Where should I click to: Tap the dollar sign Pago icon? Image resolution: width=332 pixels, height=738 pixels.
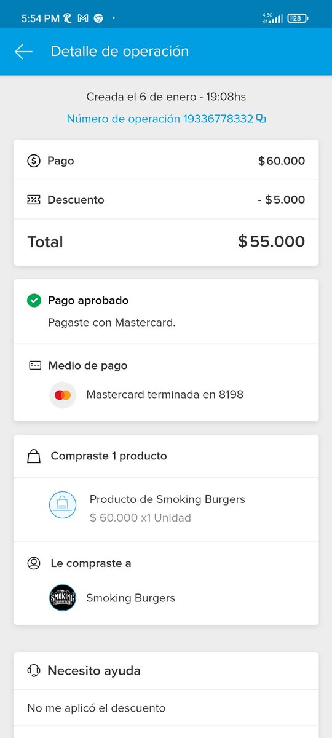point(34,161)
